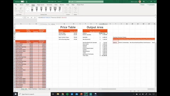Click the Windows Start button
This screenshot has width=170, height=96.
click(16, 94)
